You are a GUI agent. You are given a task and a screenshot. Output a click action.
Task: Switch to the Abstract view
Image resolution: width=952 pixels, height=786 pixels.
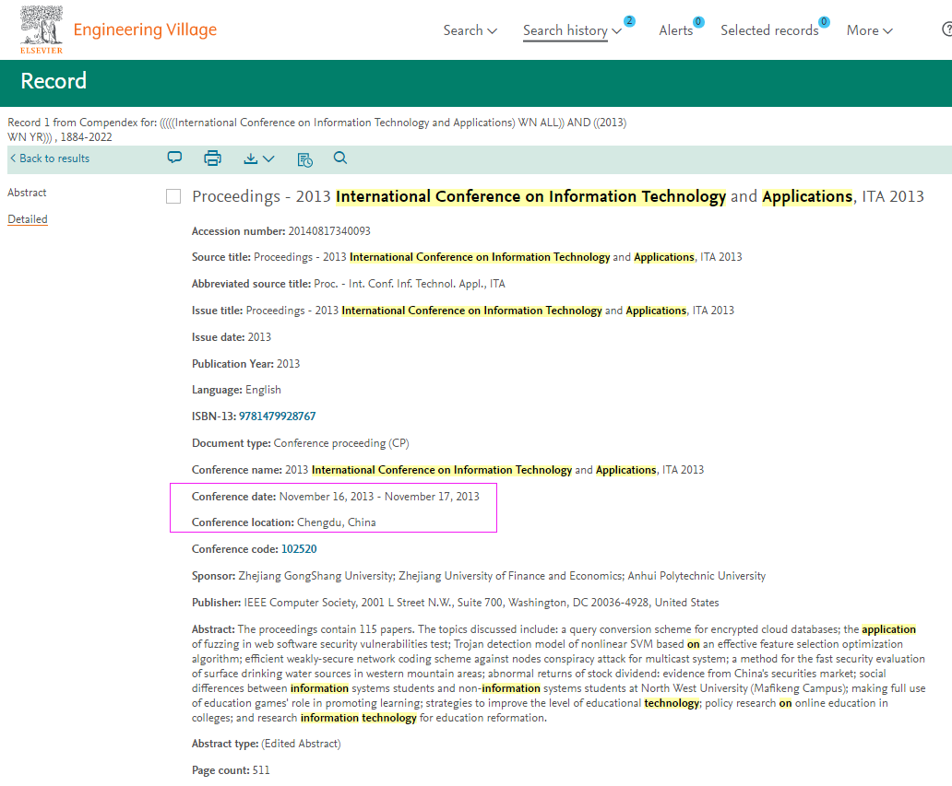(x=27, y=193)
